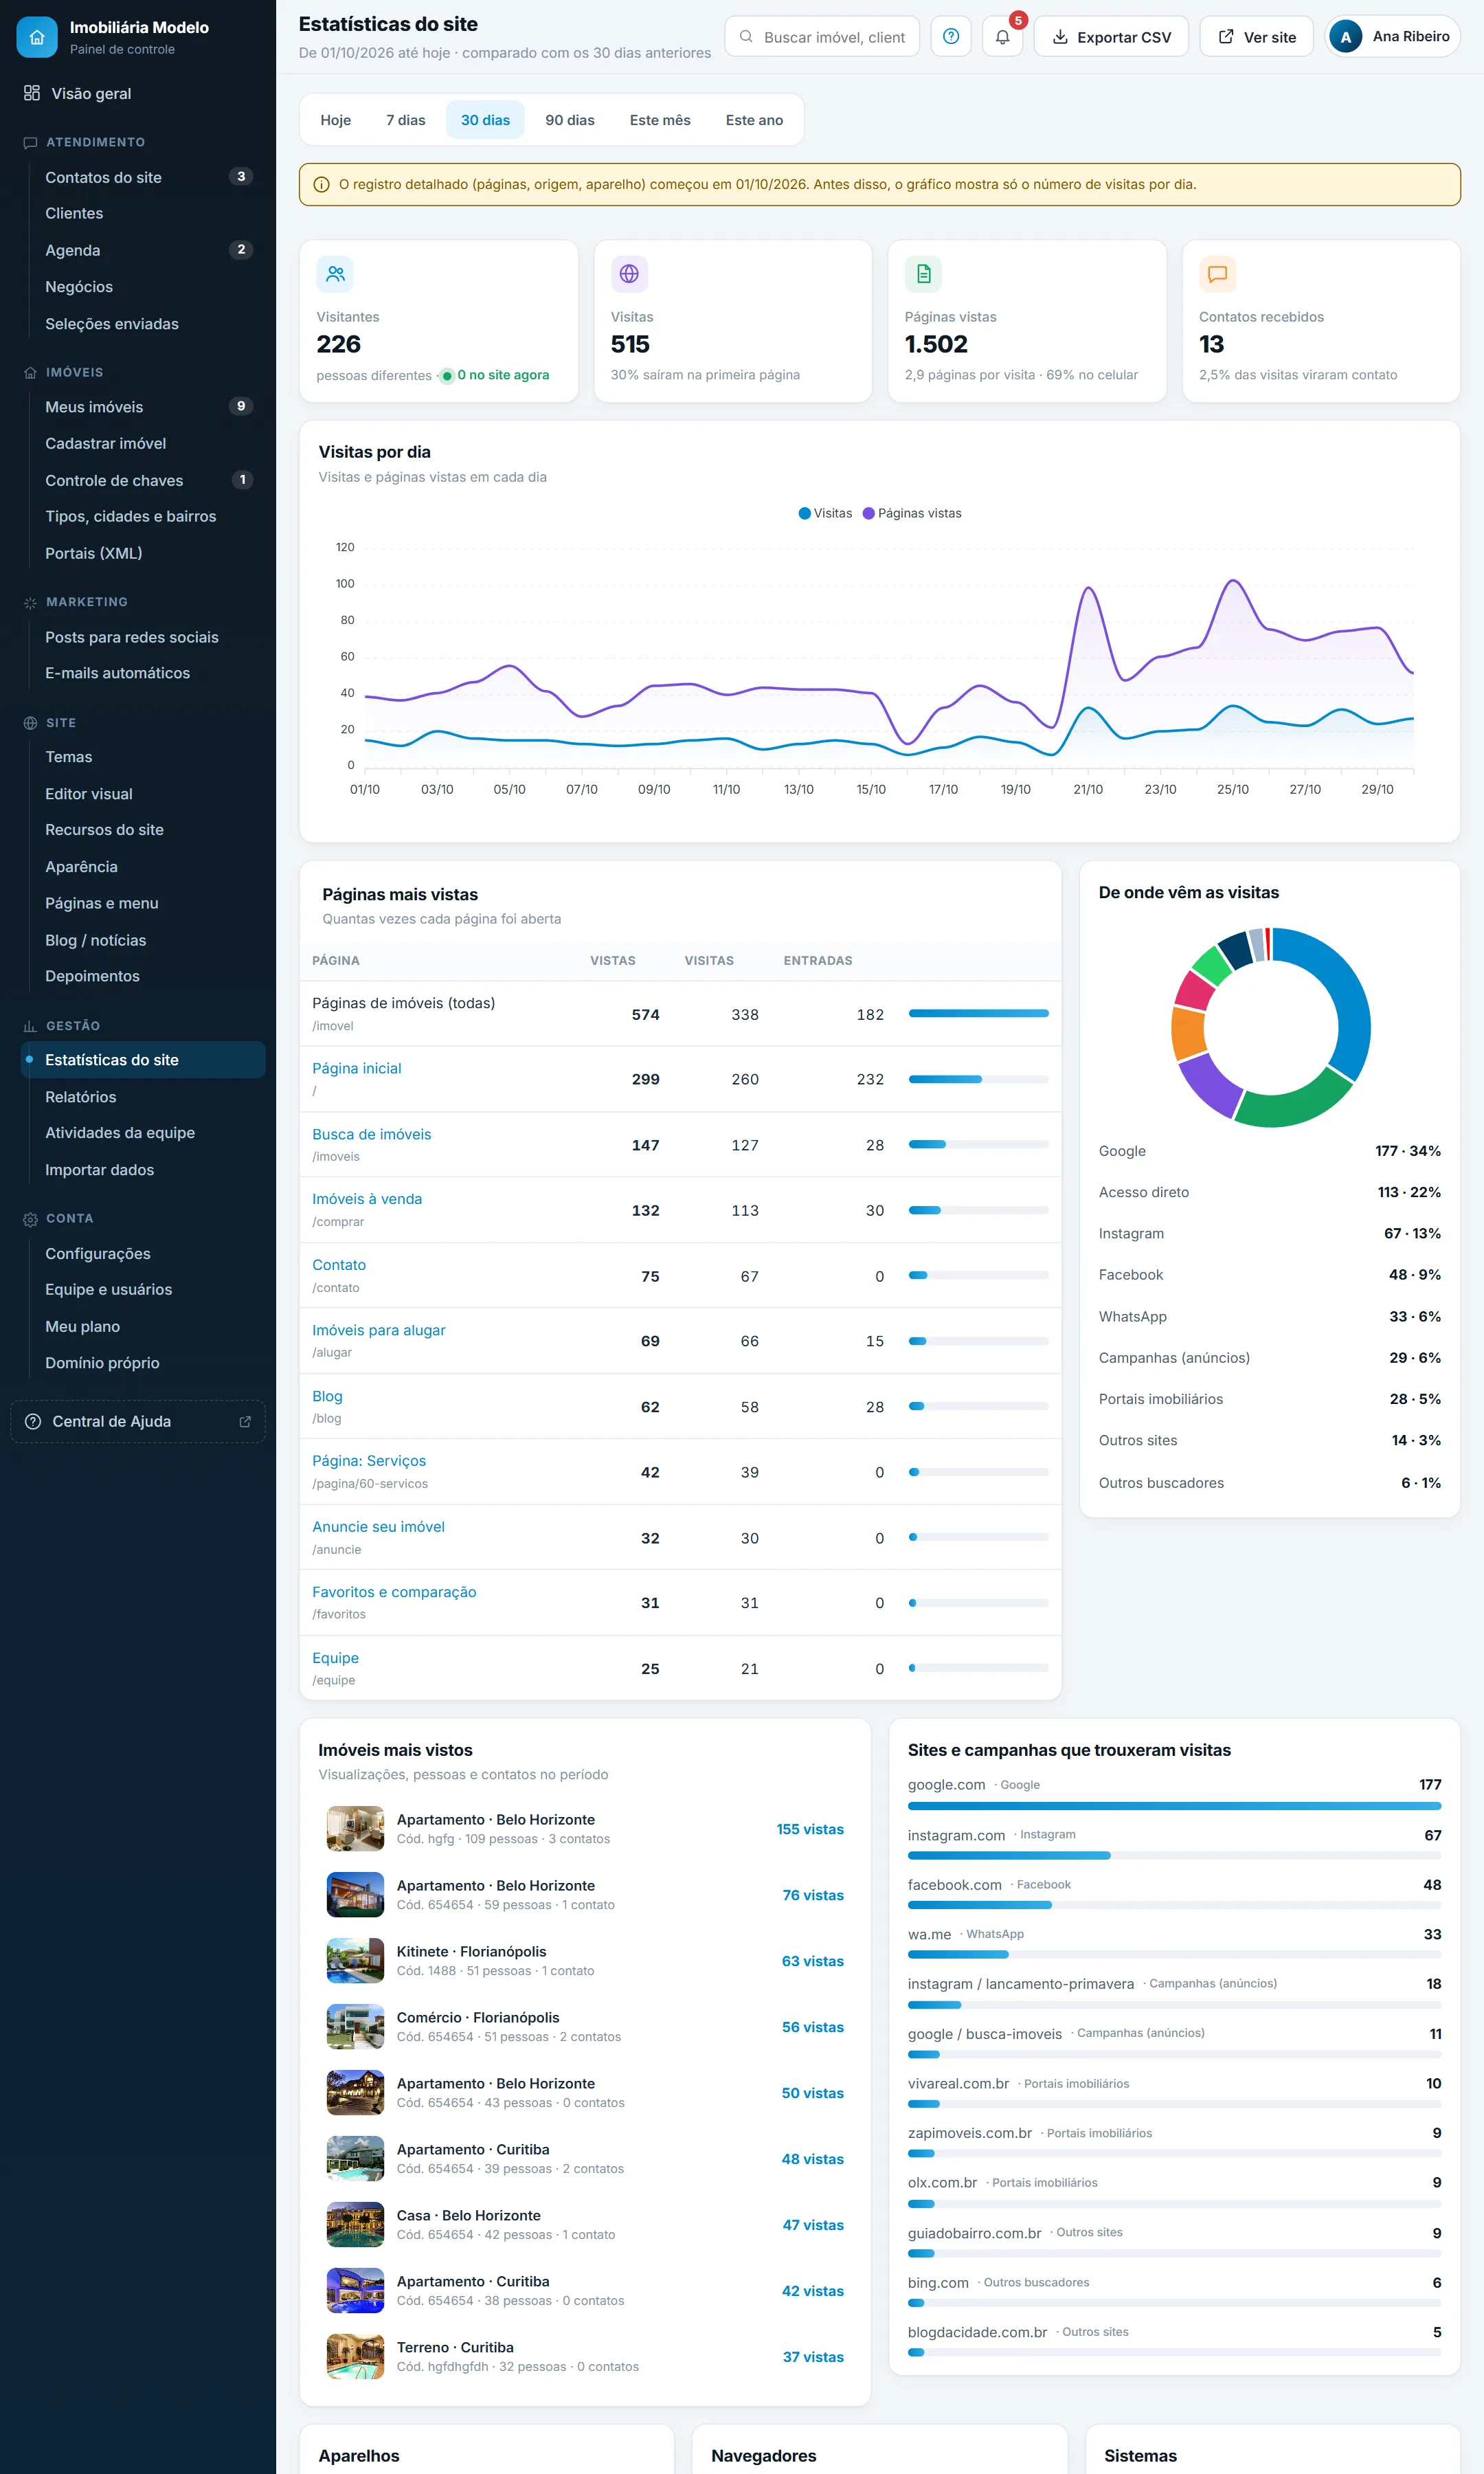Click the Visitantes people icon on the card
The height and width of the screenshot is (2474, 1484).
pyautogui.click(x=335, y=273)
